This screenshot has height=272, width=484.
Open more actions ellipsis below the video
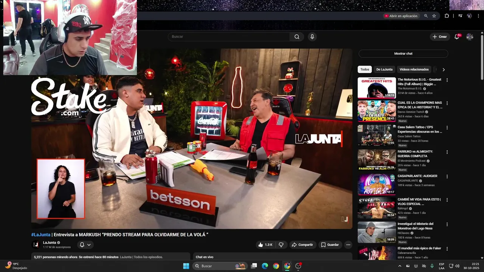click(x=348, y=245)
